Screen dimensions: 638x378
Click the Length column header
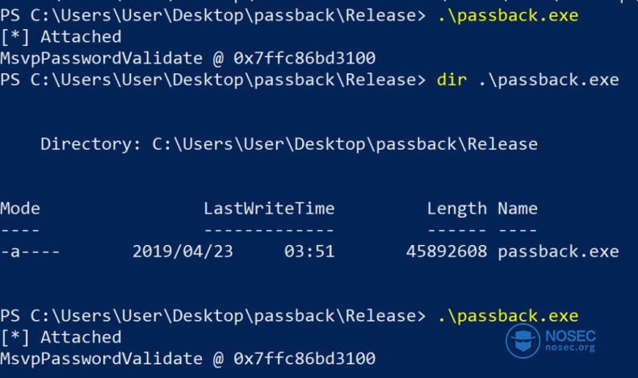pos(456,209)
